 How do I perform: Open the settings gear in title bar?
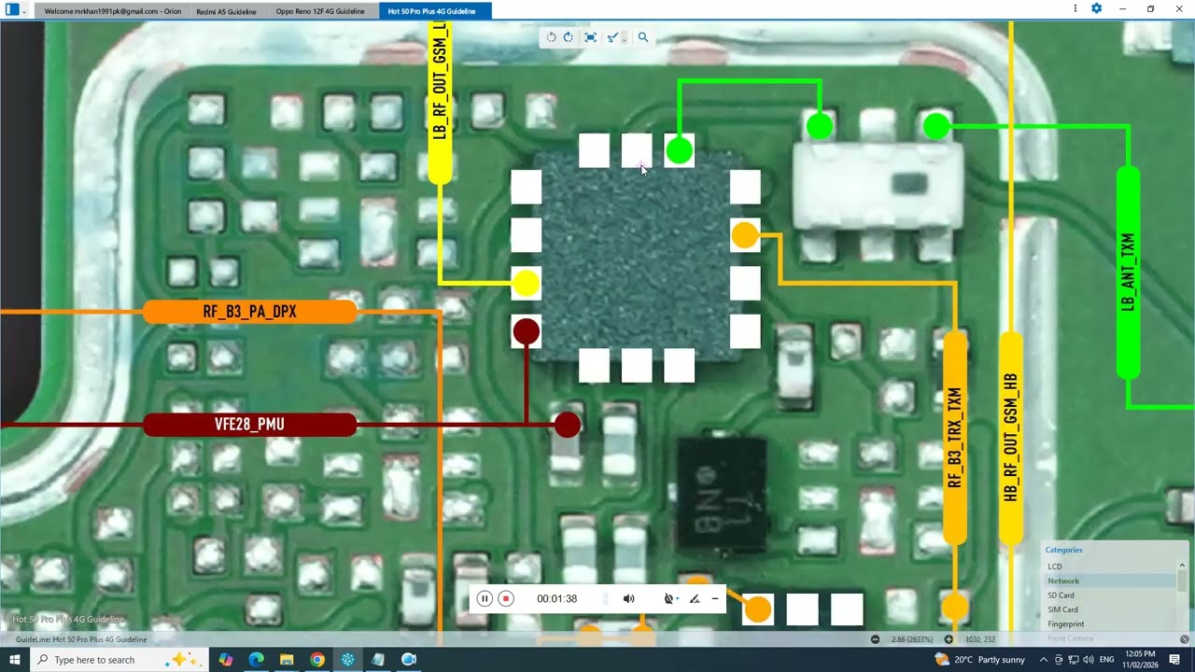coord(1096,8)
